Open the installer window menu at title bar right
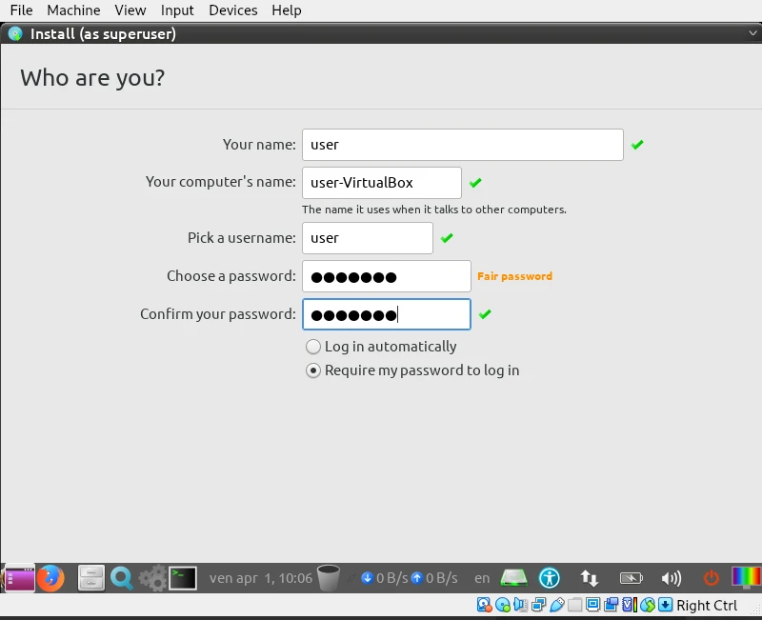Viewport: 762px width, 620px height. 752,33
